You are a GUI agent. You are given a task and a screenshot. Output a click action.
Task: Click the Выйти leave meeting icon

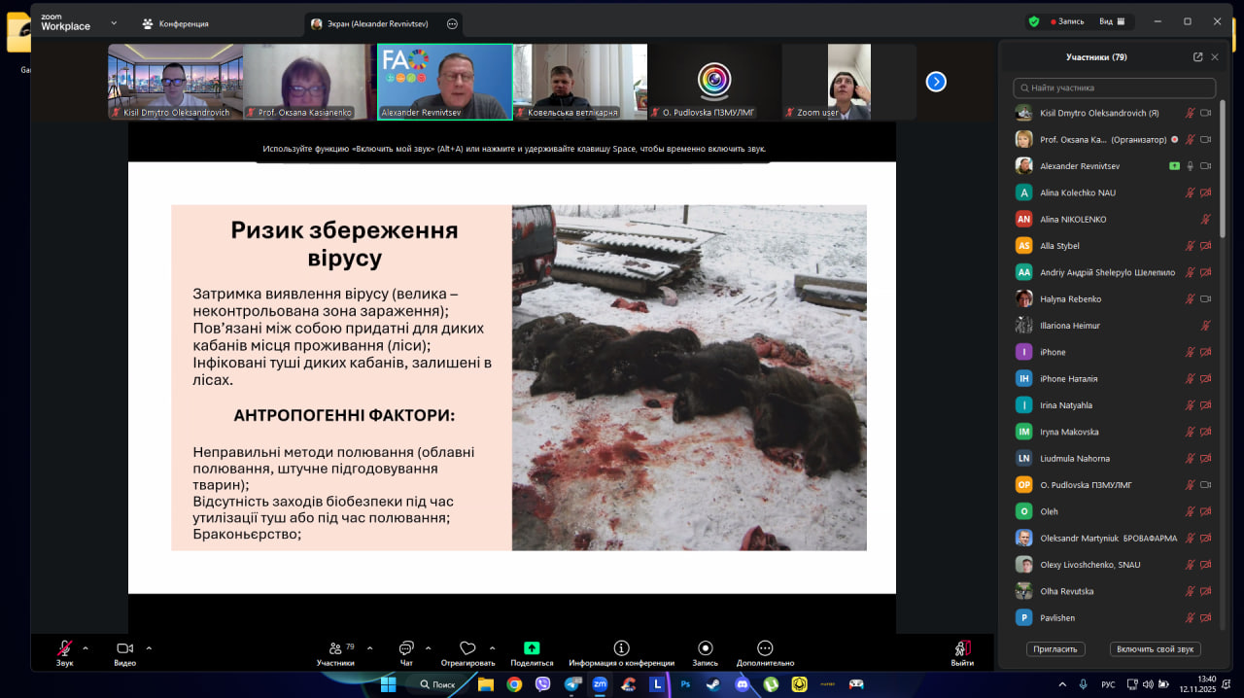(962, 648)
